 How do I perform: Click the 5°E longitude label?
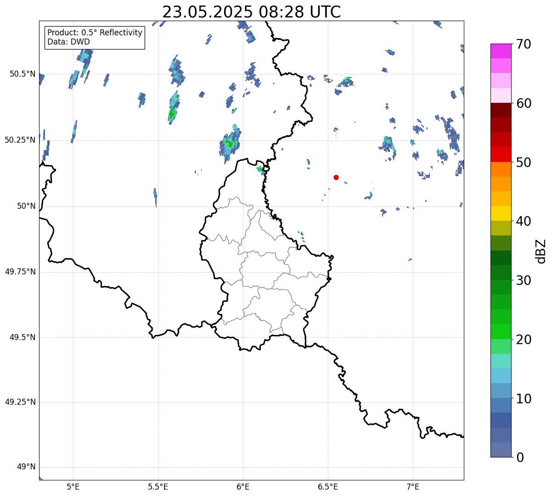coord(73,487)
